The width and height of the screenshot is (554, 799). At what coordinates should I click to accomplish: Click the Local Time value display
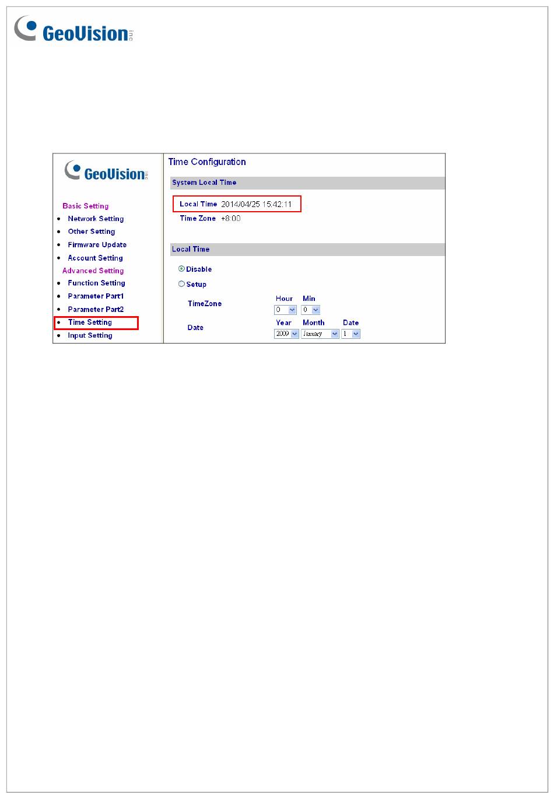click(x=255, y=204)
